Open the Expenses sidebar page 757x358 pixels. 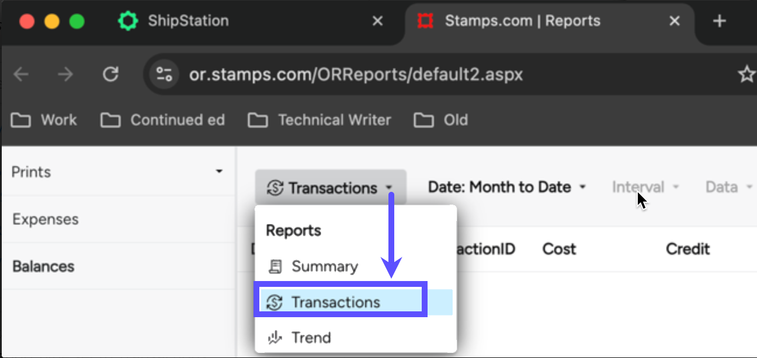click(45, 219)
